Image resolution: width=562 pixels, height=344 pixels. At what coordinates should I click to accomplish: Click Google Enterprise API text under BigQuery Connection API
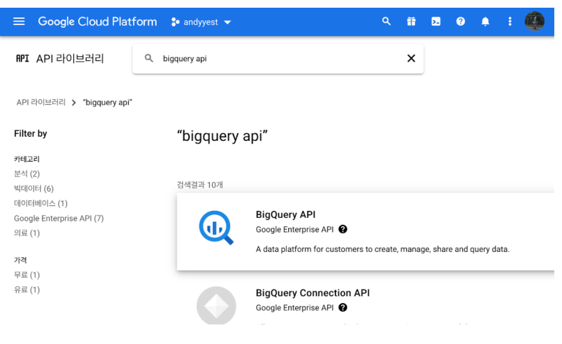click(295, 308)
